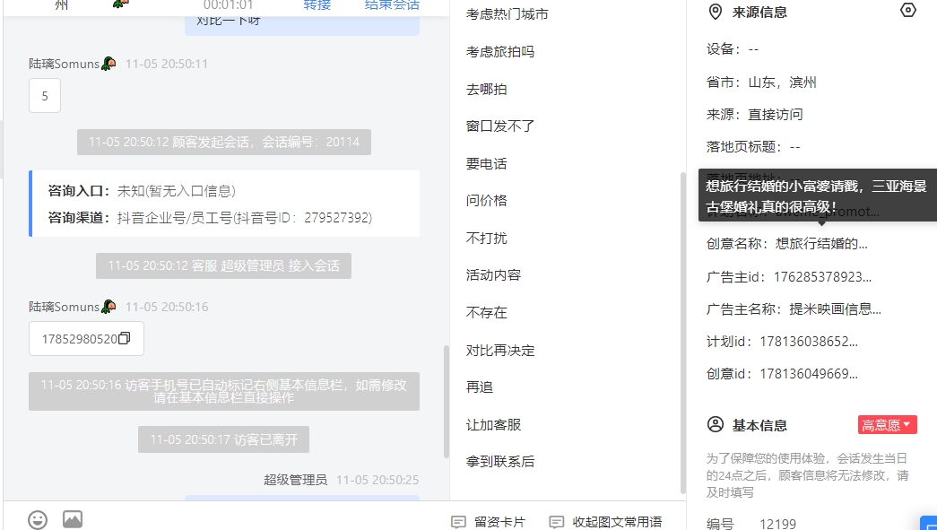Select the quick phrase 窗口发不了
Screen dimensions: 937x530
[500, 126]
